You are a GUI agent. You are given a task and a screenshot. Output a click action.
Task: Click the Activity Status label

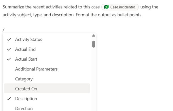coord(29,40)
